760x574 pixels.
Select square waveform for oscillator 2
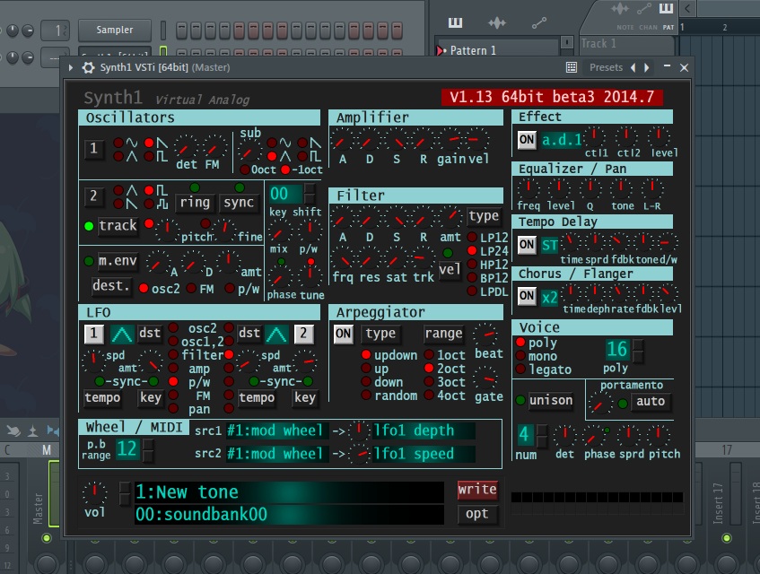[149, 190]
